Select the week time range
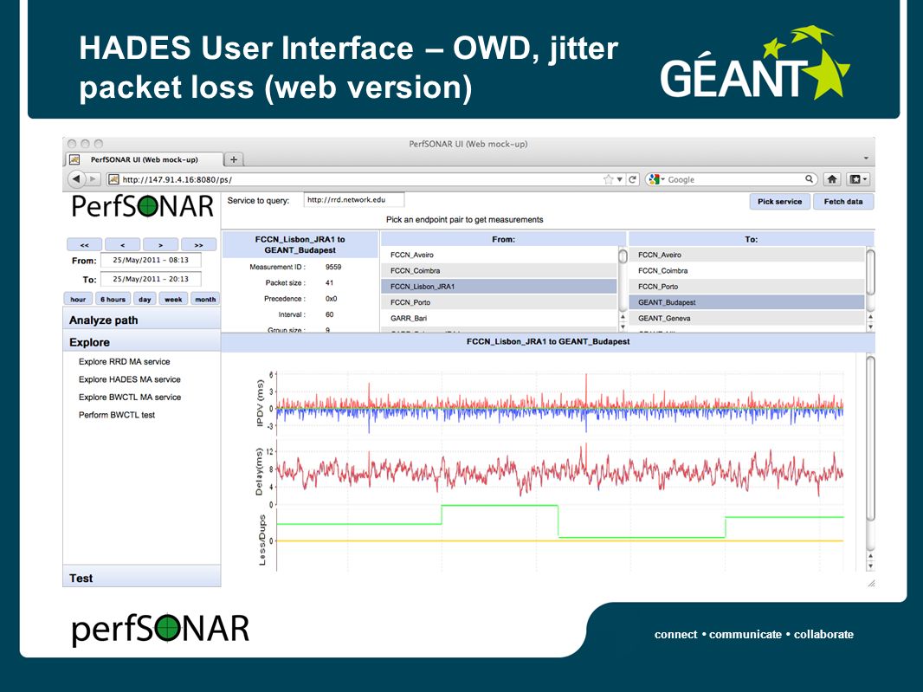This screenshot has height=692, width=923. [x=173, y=299]
